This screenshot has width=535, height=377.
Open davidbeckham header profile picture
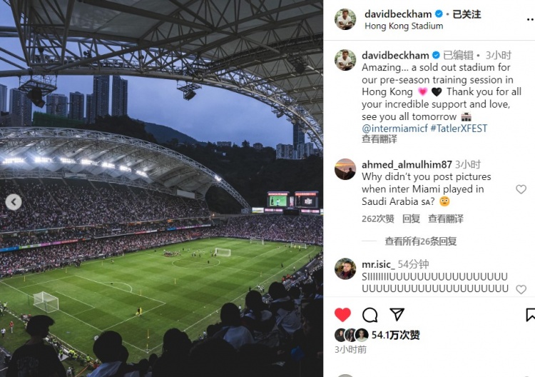345,19
